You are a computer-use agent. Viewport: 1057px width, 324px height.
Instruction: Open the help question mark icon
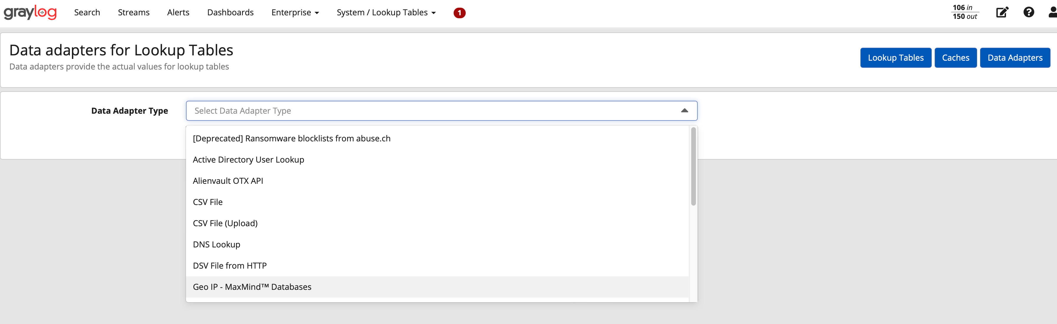(x=1029, y=12)
